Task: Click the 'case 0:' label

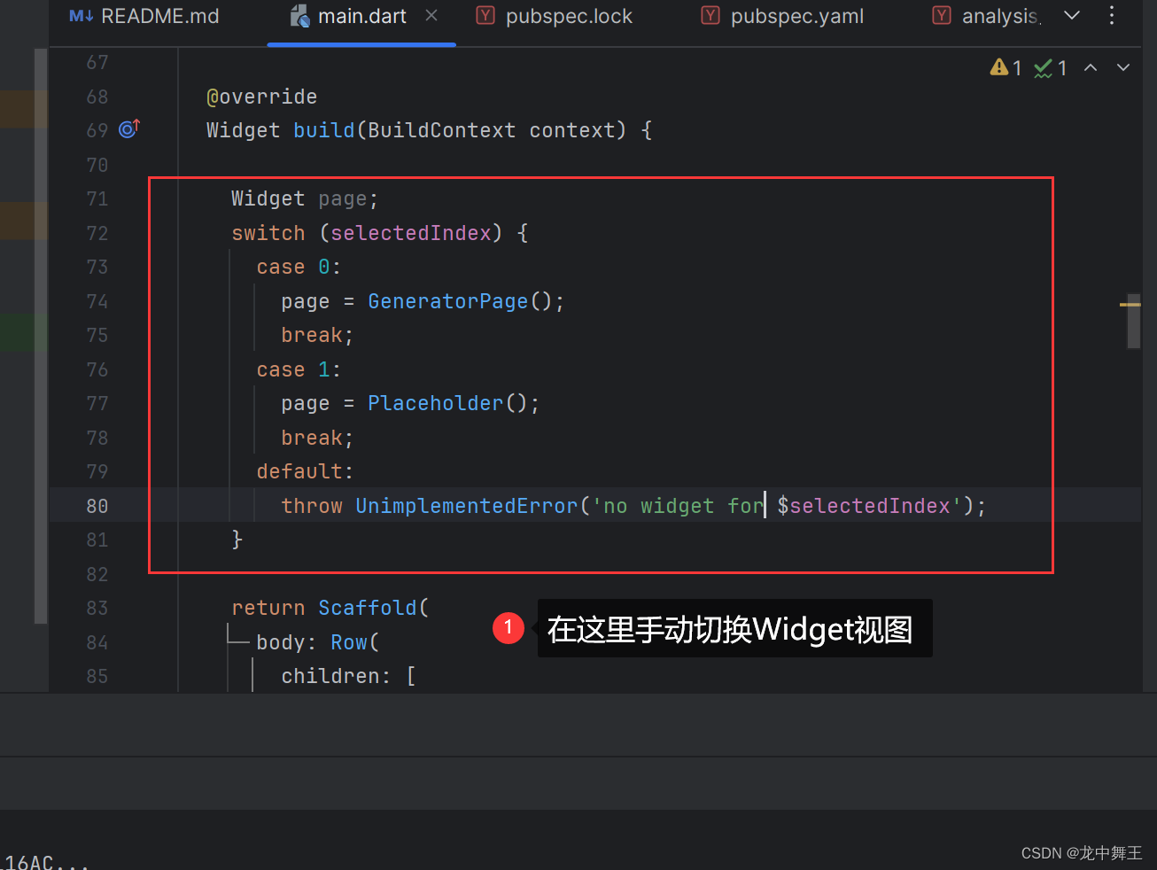Action: pyautogui.click(x=299, y=267)
